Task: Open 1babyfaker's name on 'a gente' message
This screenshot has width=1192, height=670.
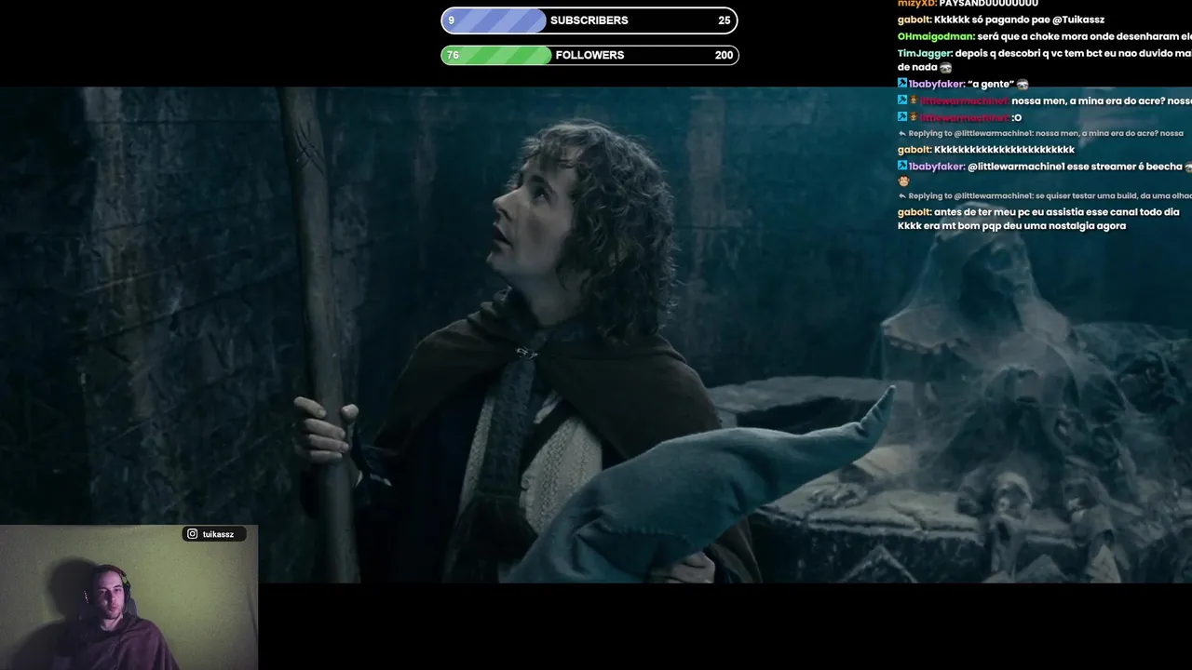Action: pyautogui.click(x=937, y=84)
